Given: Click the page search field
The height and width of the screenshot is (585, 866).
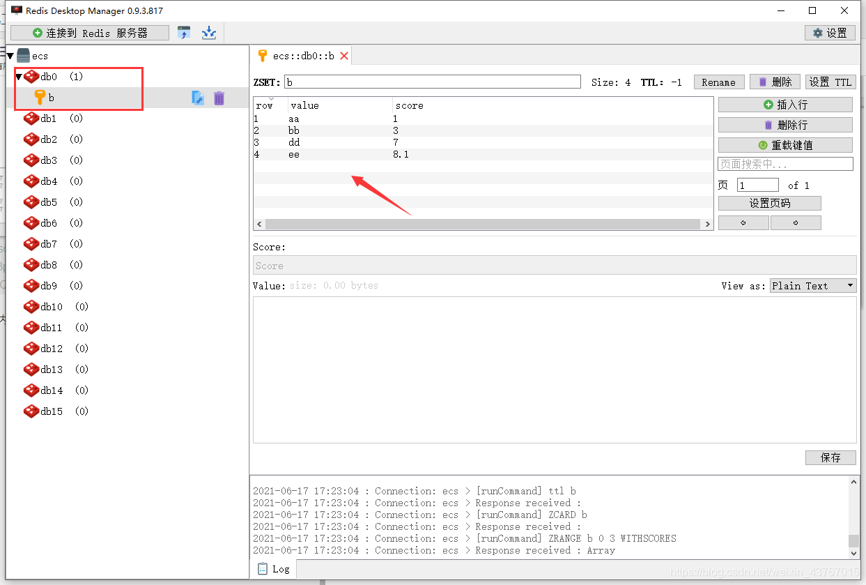Looking at the screenshot, I should click(785, 165).
